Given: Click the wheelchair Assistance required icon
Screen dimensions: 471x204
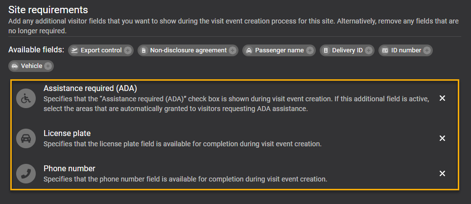Looking at the screenshot, I should [x=25, y=98].
